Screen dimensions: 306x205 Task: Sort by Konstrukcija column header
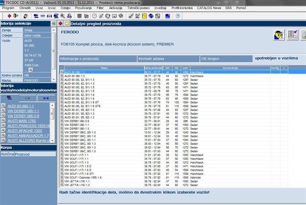230,68
